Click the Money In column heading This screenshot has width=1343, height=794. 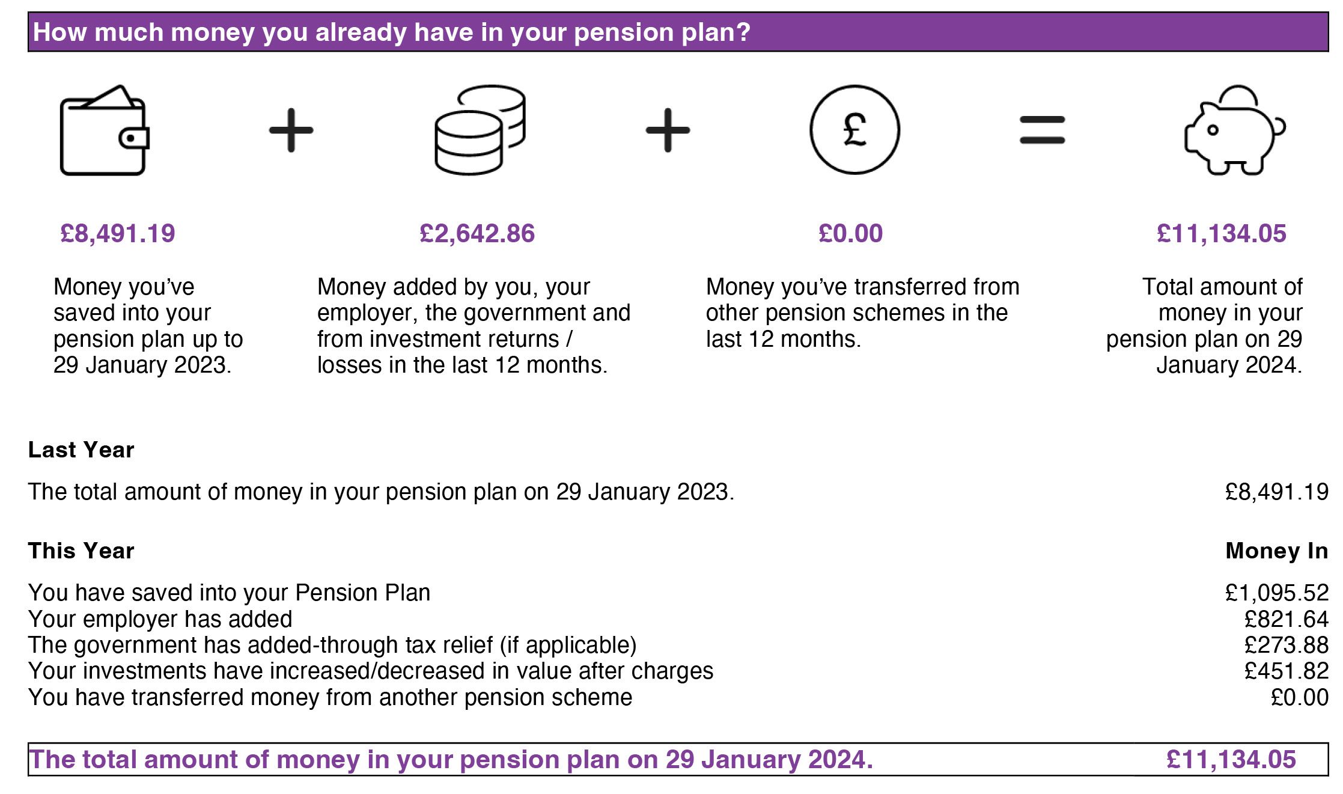click(1276, 551)
